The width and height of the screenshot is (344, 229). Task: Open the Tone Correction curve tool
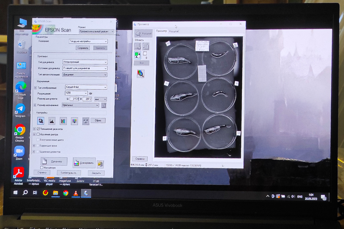63,121
